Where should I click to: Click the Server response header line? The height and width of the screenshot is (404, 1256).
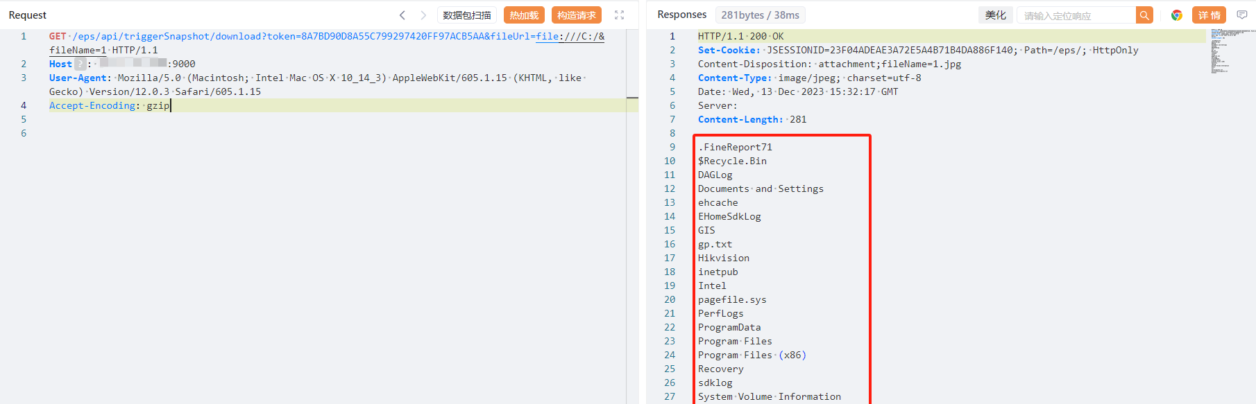[x=718, y=105]
